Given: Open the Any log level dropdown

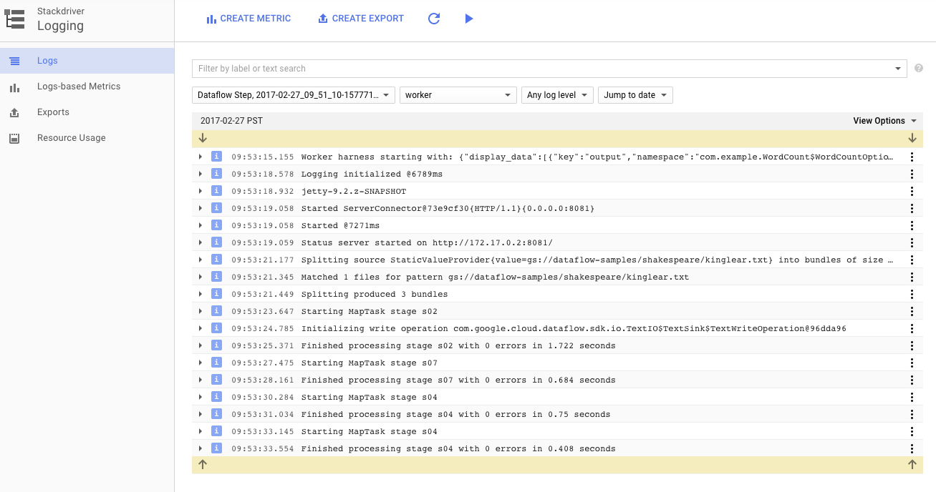Looking at the screenshot, I should coord(556,95).
